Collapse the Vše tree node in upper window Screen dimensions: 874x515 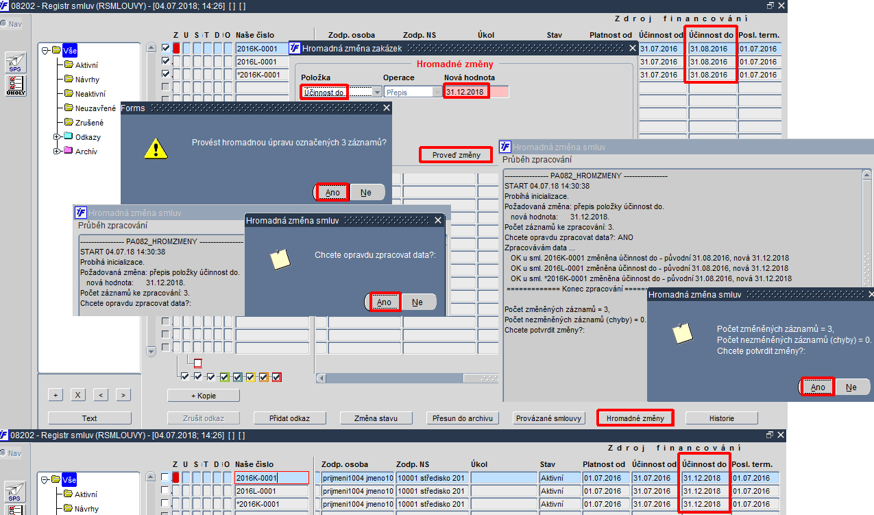tap(45, 50)
